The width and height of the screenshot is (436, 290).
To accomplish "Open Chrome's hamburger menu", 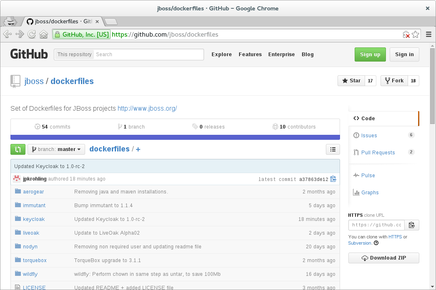I will tap(428, 35).
